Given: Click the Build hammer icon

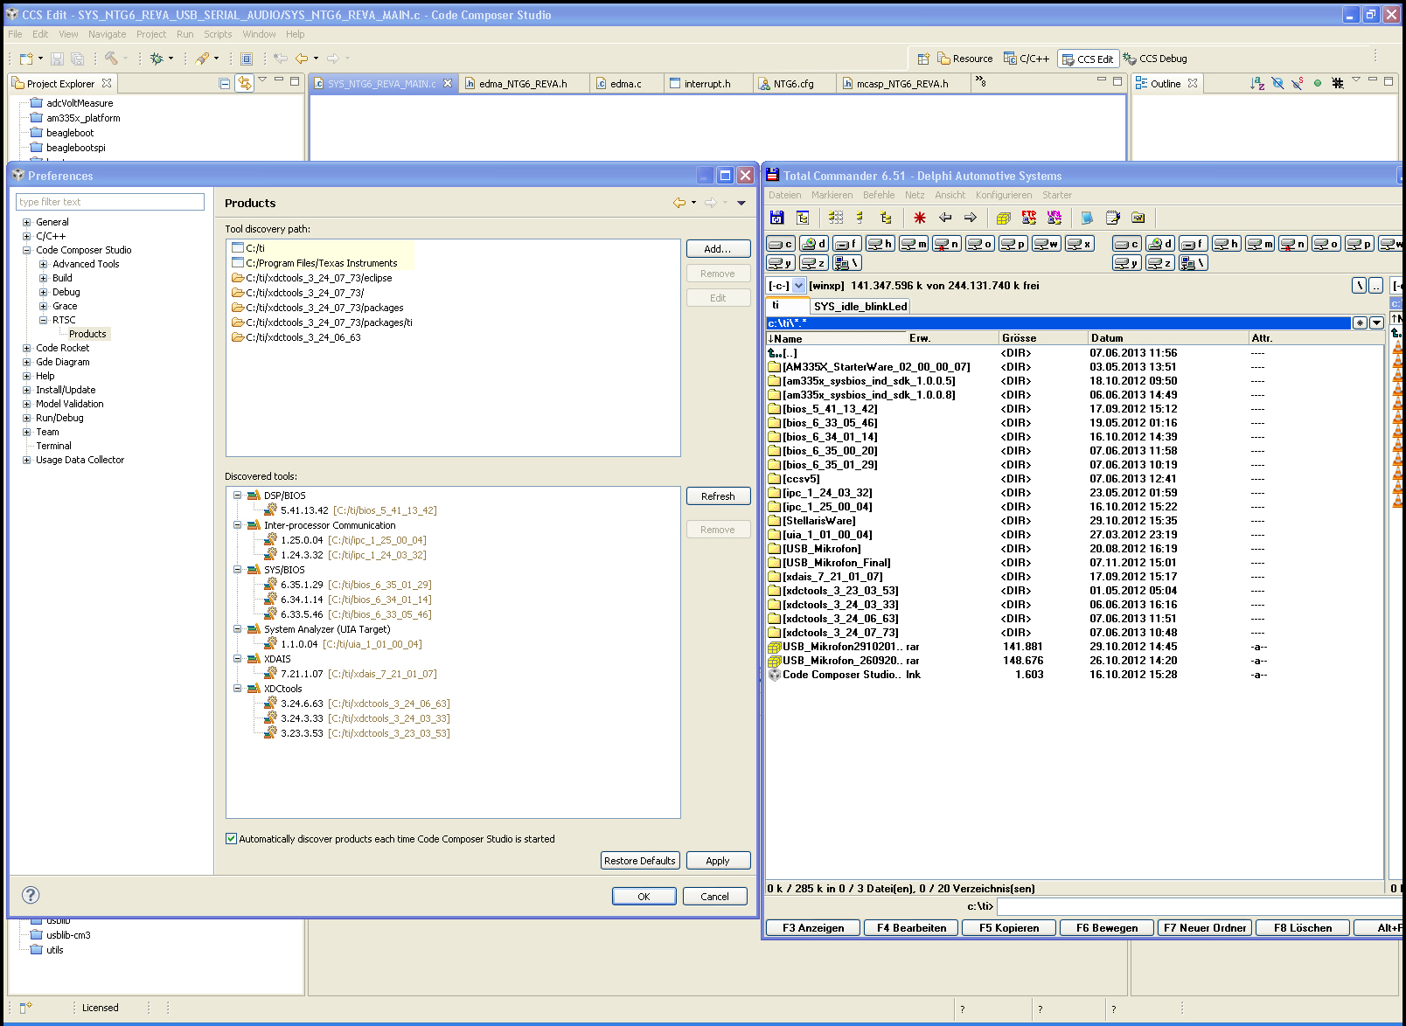Looking at the screenshot, I should click(111, 59).
